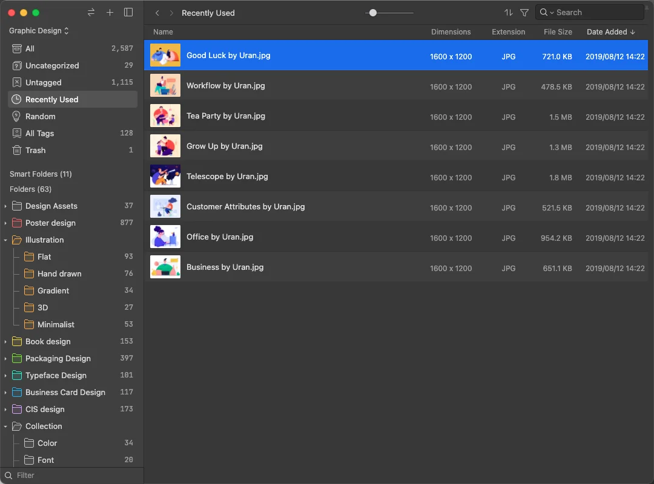Viewport: 654px width, 484px height.
Task: Sort by File Size column header
Action: pyautogui.click(x=557, y=32)
